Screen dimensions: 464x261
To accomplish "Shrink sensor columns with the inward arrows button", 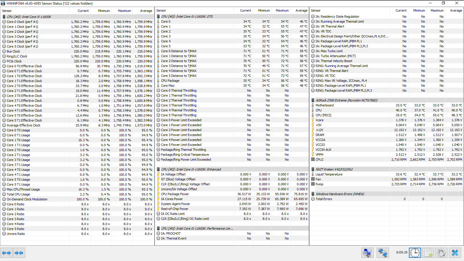I will (x=19, y=253).
